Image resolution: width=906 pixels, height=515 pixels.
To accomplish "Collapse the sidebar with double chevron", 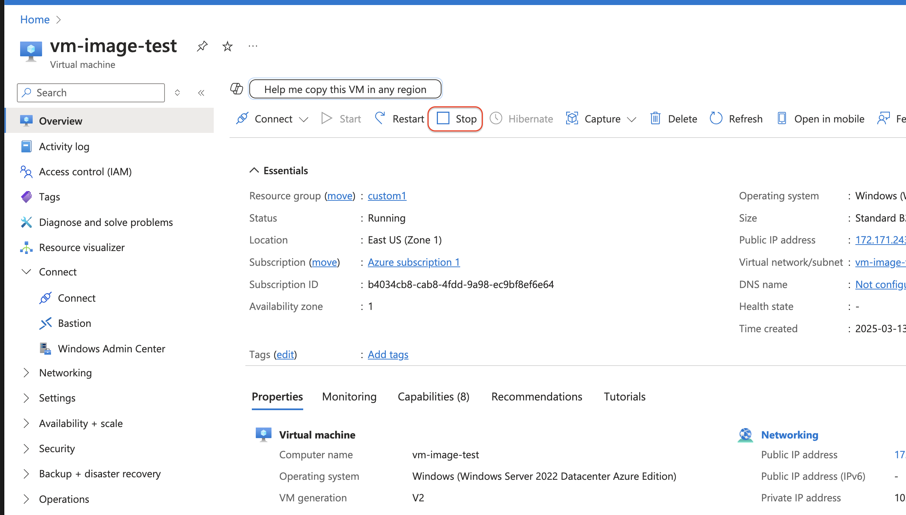I will (201, 93).
